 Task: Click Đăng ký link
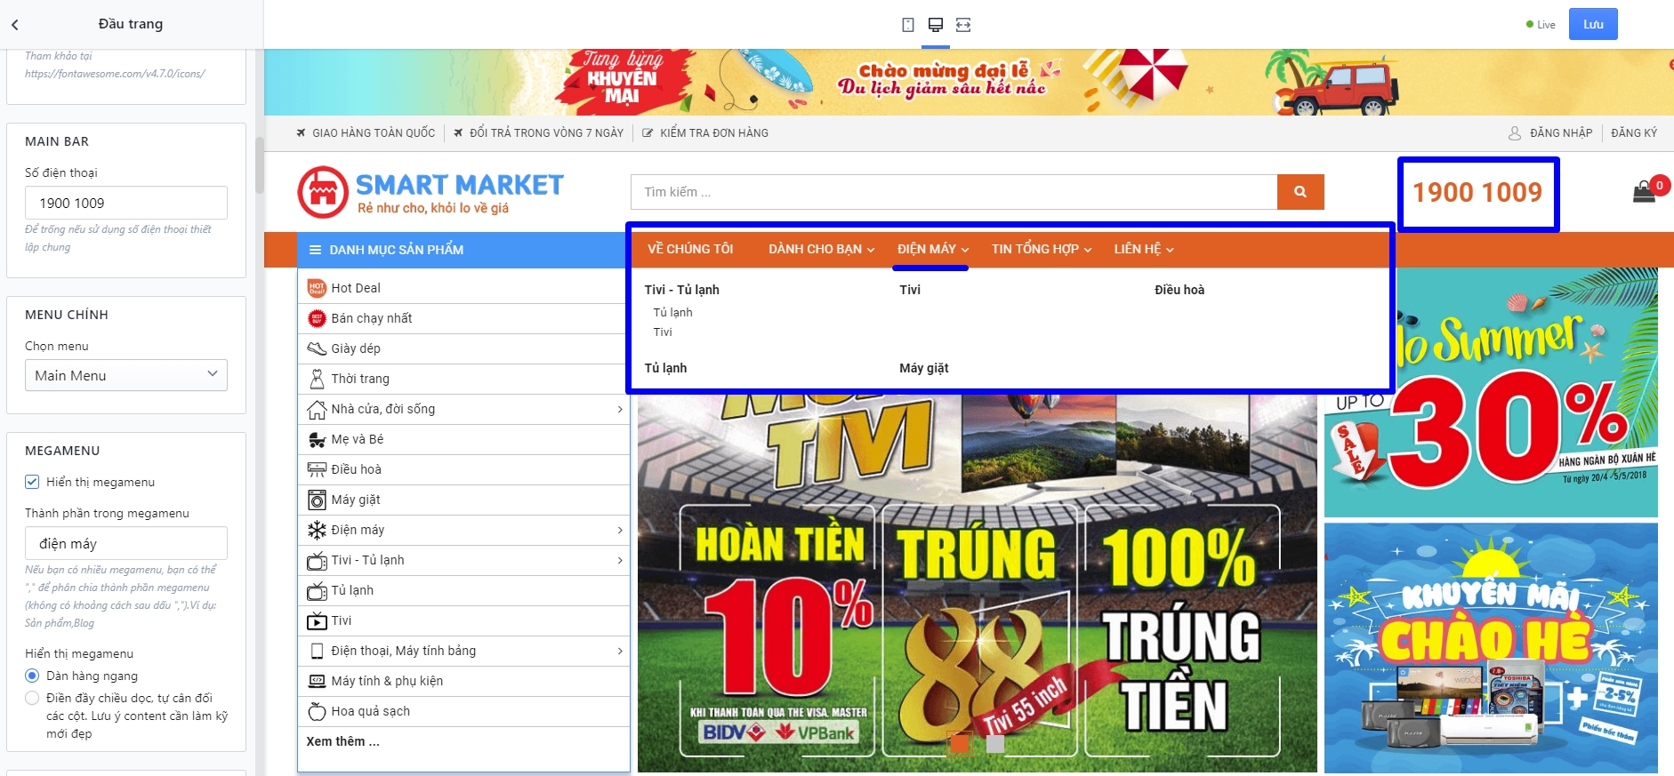[1634, 132]
